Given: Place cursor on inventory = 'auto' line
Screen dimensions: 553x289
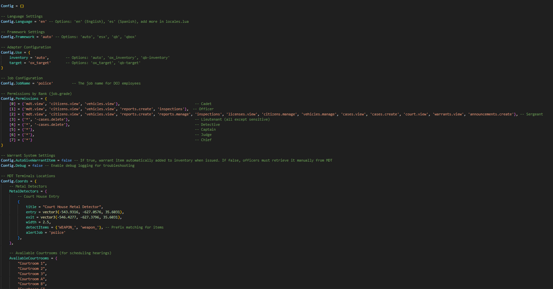Looking at the screenshot, I should [x=29, y=58].
